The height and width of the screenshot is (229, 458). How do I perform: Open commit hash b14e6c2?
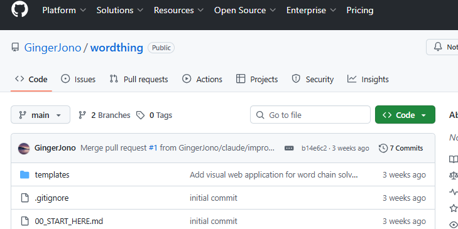314,148
